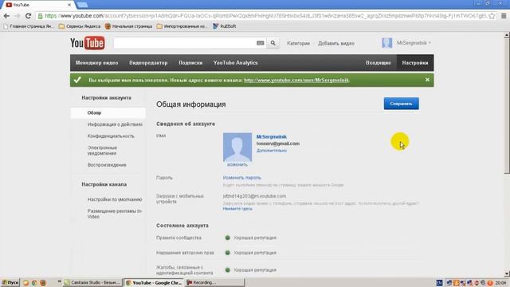Click inside the YouTube search field
The height and width of the screenshot is (287, 510).
185,43
